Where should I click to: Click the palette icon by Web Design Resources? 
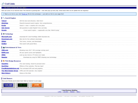4,61
